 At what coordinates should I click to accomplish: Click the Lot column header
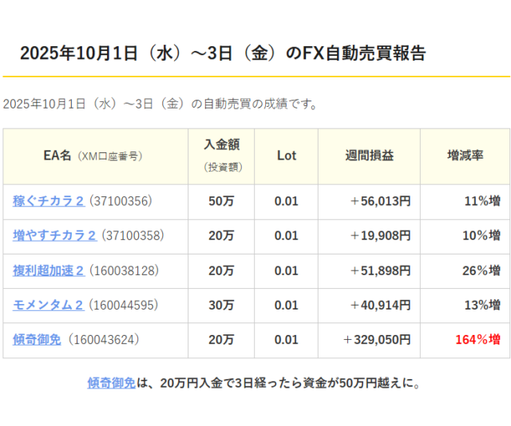point(286,156)
